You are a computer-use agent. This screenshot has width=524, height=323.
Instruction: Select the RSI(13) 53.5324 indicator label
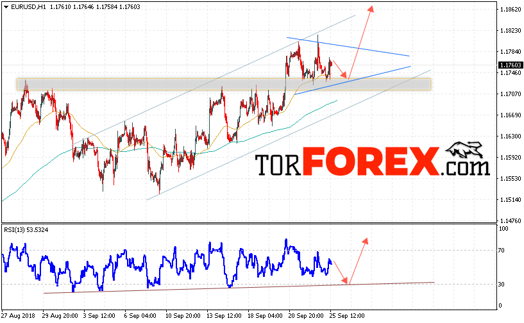coord(26,230)
